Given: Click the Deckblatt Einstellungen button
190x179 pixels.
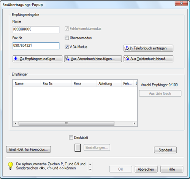Looking at the screenshot, I should click(x=97, y=147).
